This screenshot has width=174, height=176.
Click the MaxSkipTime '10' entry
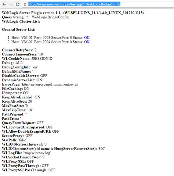17,110
